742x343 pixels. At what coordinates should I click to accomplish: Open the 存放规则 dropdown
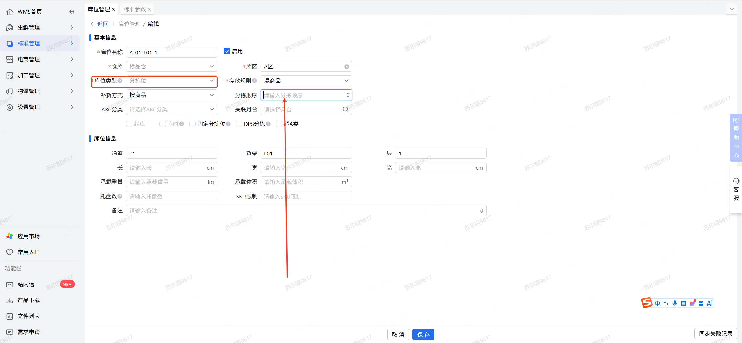[x=306, y=81]
